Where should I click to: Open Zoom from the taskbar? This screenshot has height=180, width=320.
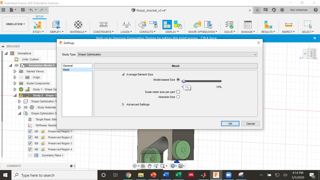tap(229, 175)
